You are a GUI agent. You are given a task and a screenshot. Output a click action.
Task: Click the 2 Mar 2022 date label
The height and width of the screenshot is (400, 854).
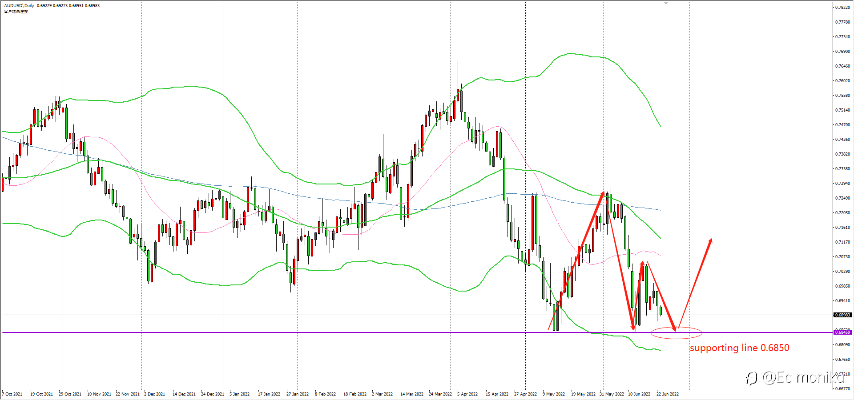(382, 394)
